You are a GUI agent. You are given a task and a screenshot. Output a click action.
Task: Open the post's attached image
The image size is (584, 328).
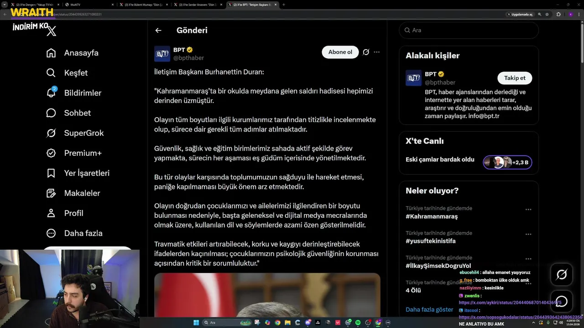[x=267, y=295]
